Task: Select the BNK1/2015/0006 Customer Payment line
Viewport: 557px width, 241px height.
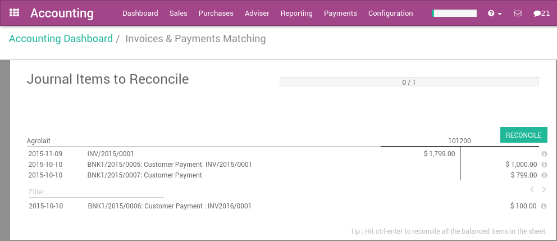Action: (170, 206)
